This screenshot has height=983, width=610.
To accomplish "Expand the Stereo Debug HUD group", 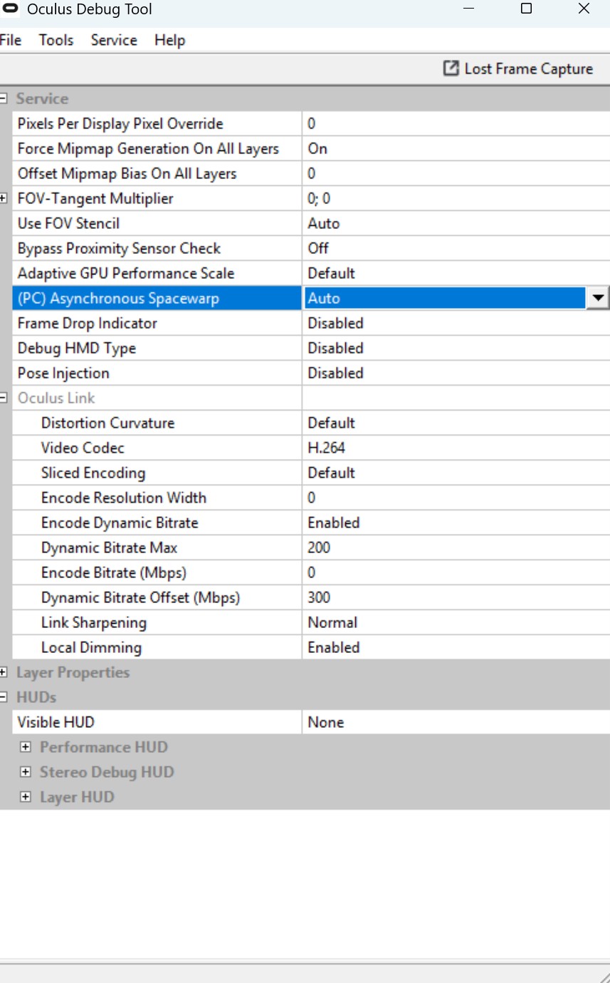I will click(26, 772).
